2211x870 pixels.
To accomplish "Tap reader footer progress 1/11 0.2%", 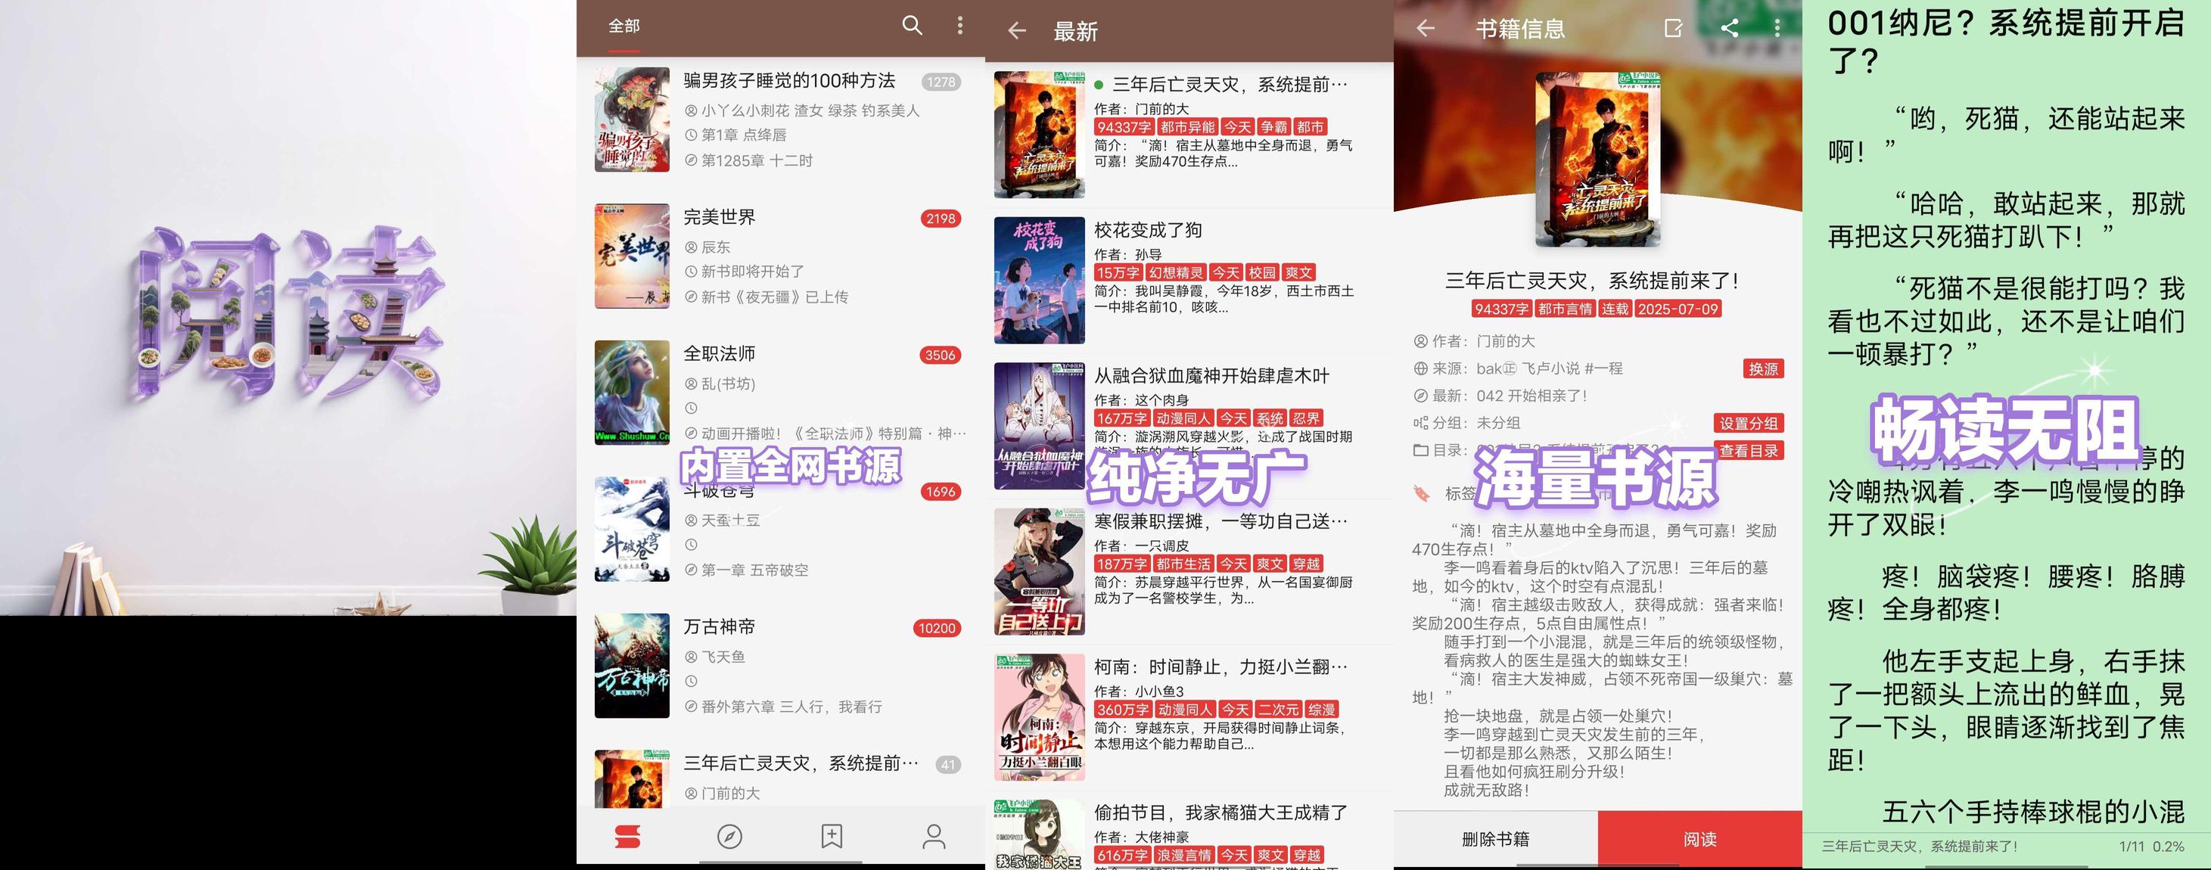I will click(x=2152, y=847).
